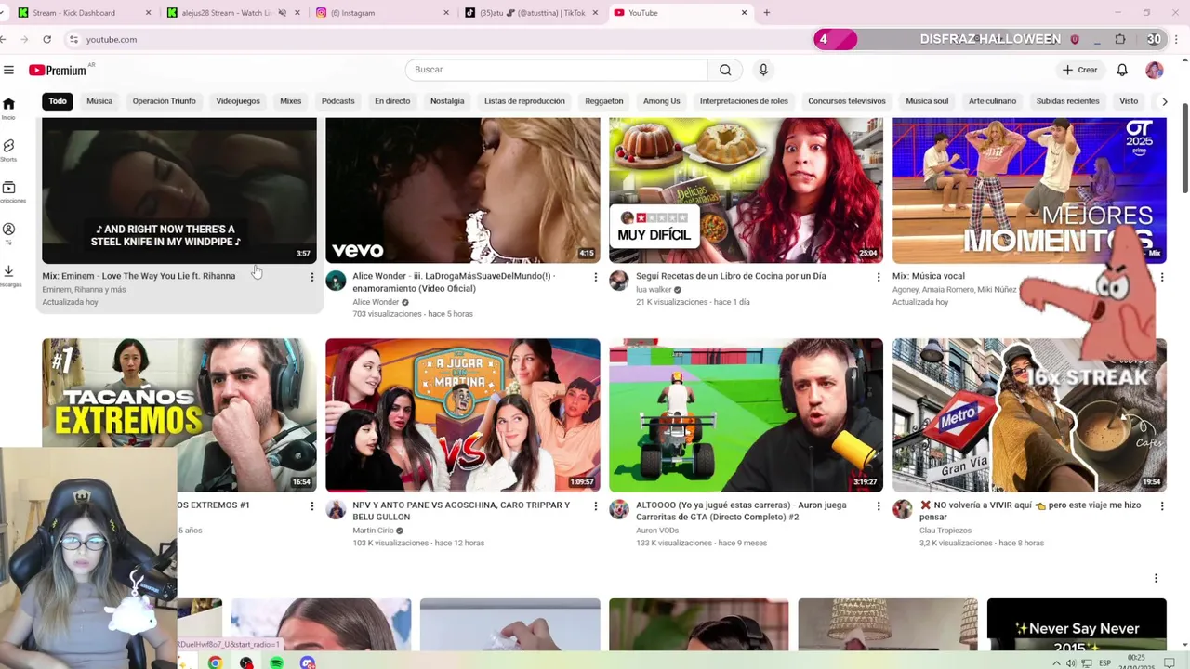Open Descargas in the left sidebar

(8, 275)
